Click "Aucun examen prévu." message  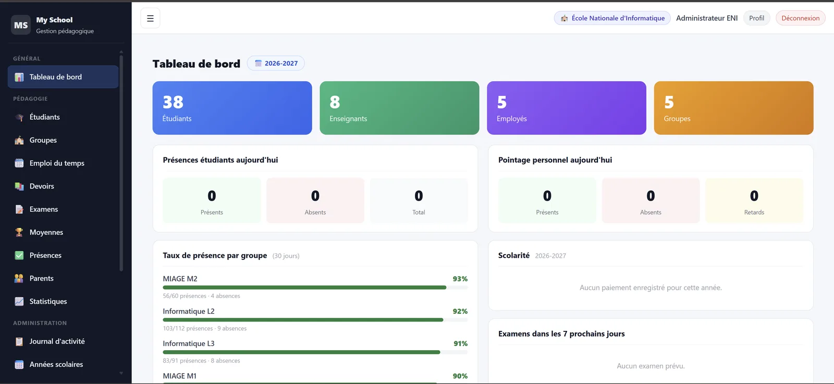pyautogui.click(x=651, y=366)
